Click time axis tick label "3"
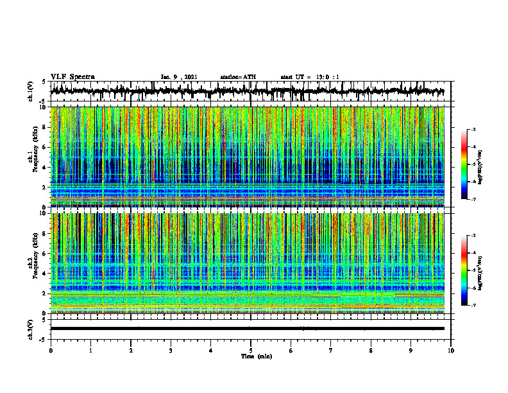 [171, 351]
